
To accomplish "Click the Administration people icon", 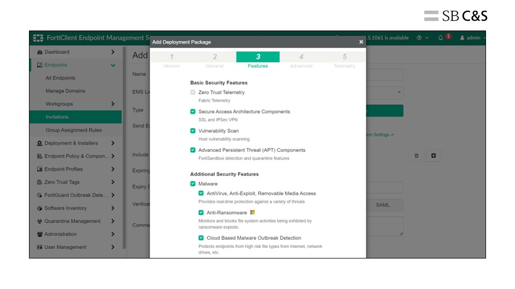I will pyautogui.click(x=40, y=234).
